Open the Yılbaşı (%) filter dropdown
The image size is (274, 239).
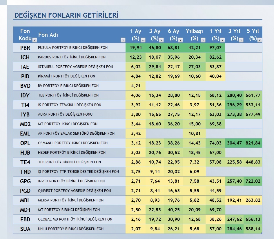point(203,40)
